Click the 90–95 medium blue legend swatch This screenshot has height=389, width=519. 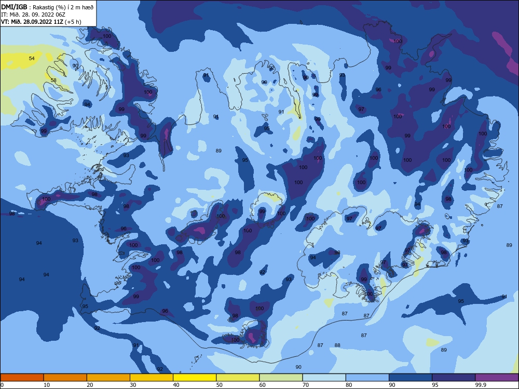[411, 378]
